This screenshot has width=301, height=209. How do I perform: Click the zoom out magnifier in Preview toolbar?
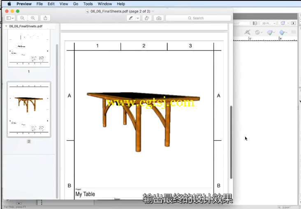pos(22,18)
